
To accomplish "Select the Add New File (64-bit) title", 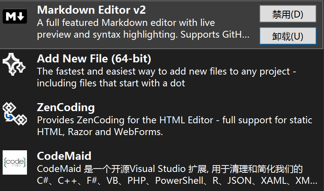I will (x=94, y=59).
